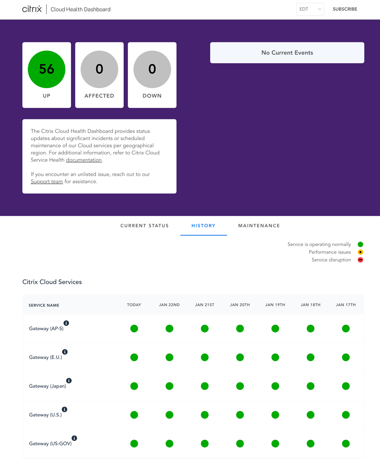
Task: Click the Gateway (E.U.) service name
Action: [45, 357]
